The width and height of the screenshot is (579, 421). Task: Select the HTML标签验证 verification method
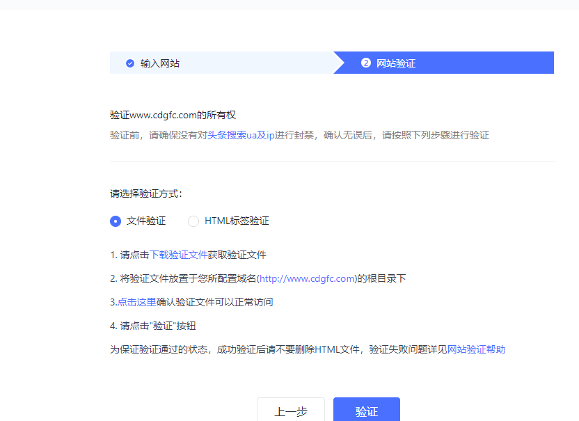coord(193,221)
